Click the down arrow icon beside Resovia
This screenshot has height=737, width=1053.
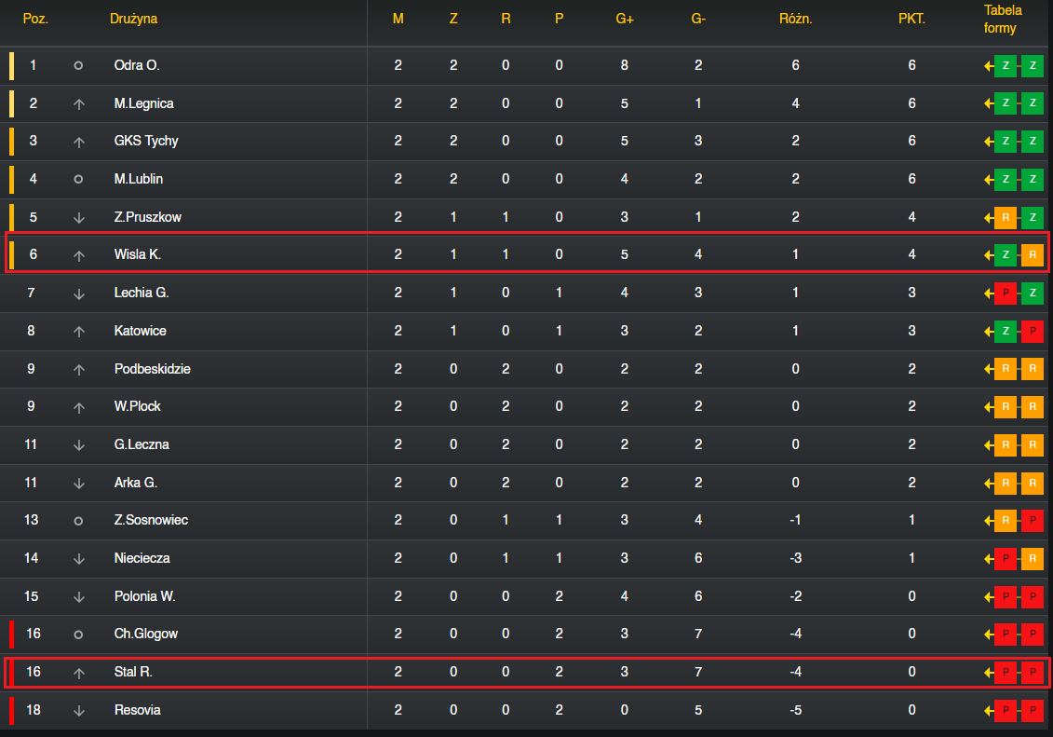(x=78, y=711)
